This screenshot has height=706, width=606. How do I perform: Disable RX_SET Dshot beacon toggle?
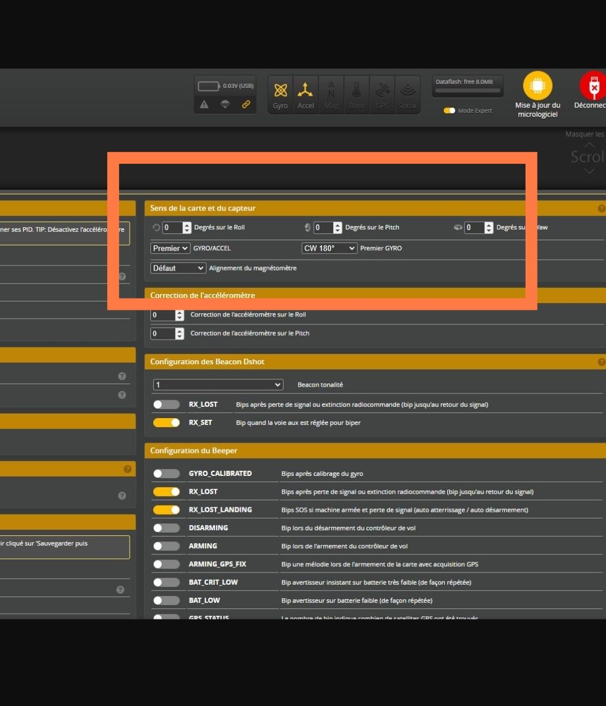point(166,423)
